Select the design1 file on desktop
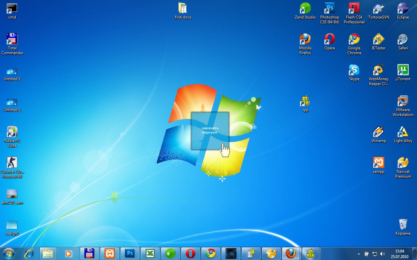 12,227
